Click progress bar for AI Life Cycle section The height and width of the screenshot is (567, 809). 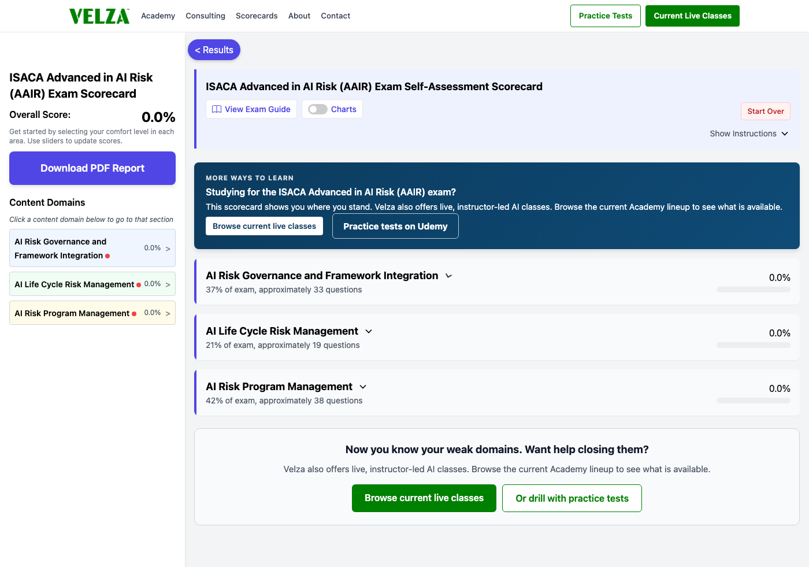pyautogui.click(x=754, y=345)
